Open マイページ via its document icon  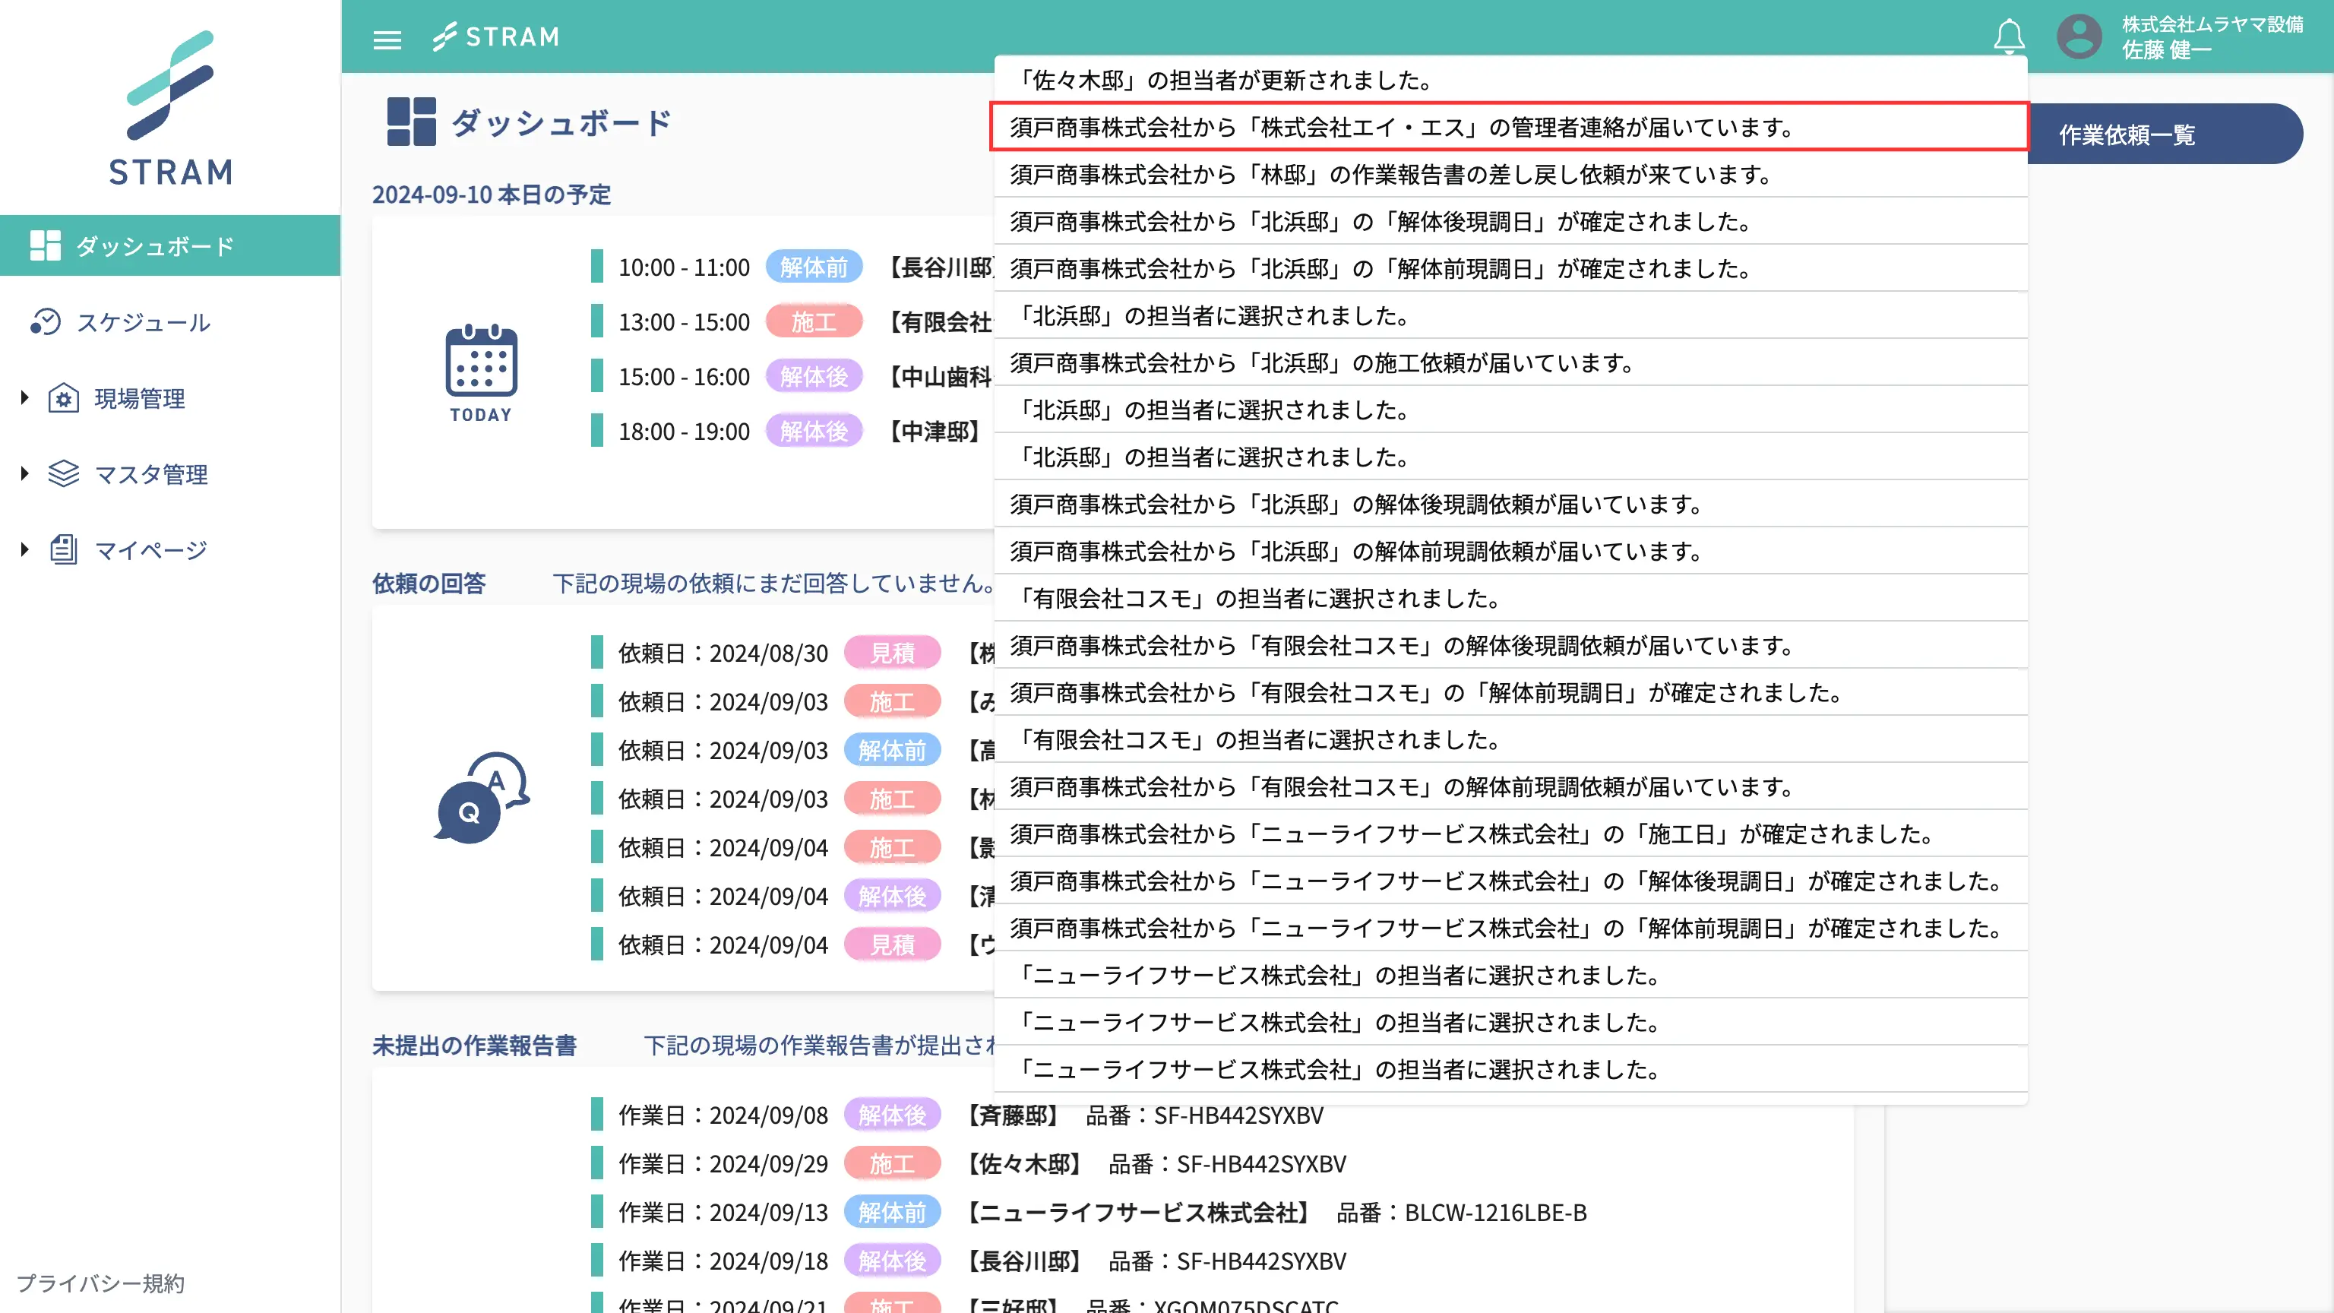pyautogui.click(x=62, y=549)
